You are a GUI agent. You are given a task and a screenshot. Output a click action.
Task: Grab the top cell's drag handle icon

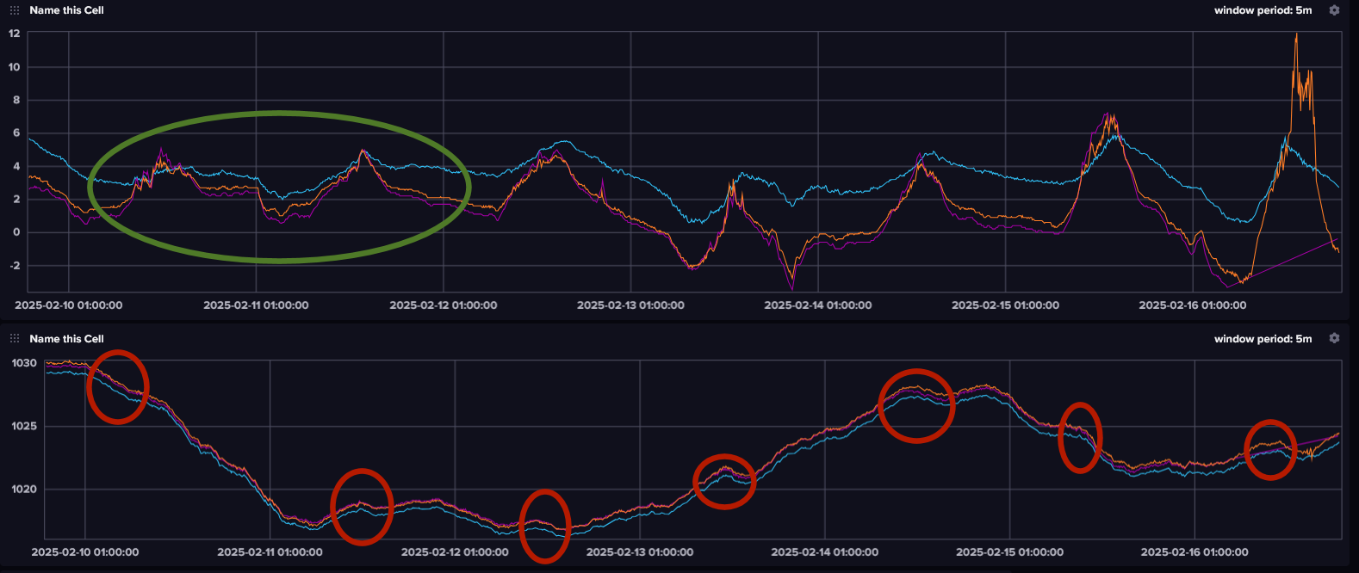pos(15,10)
